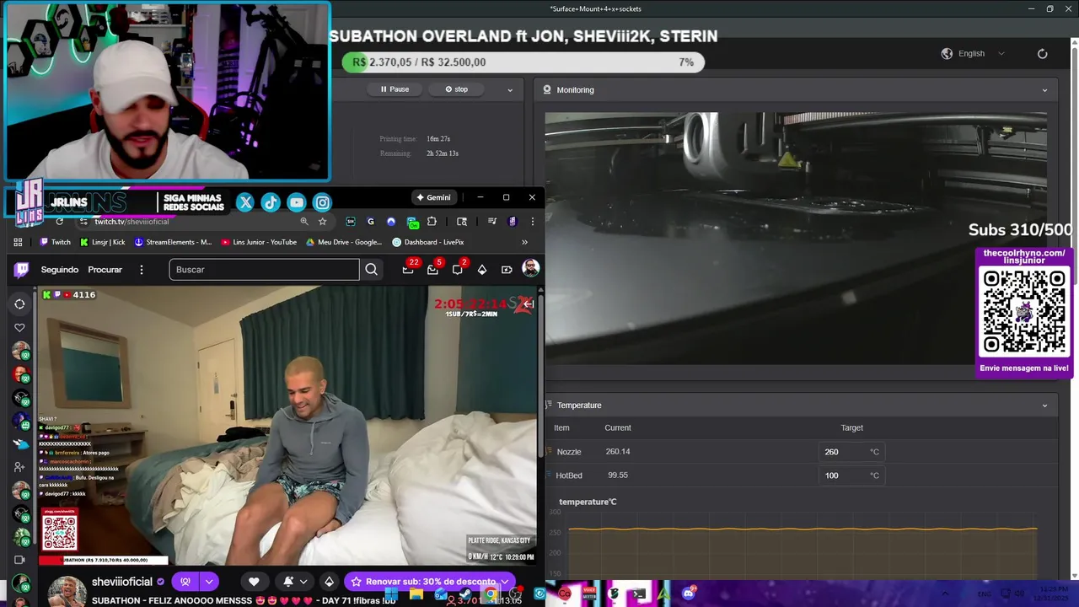Edit the Nozzle target temperature field

(x=851, y=452)
